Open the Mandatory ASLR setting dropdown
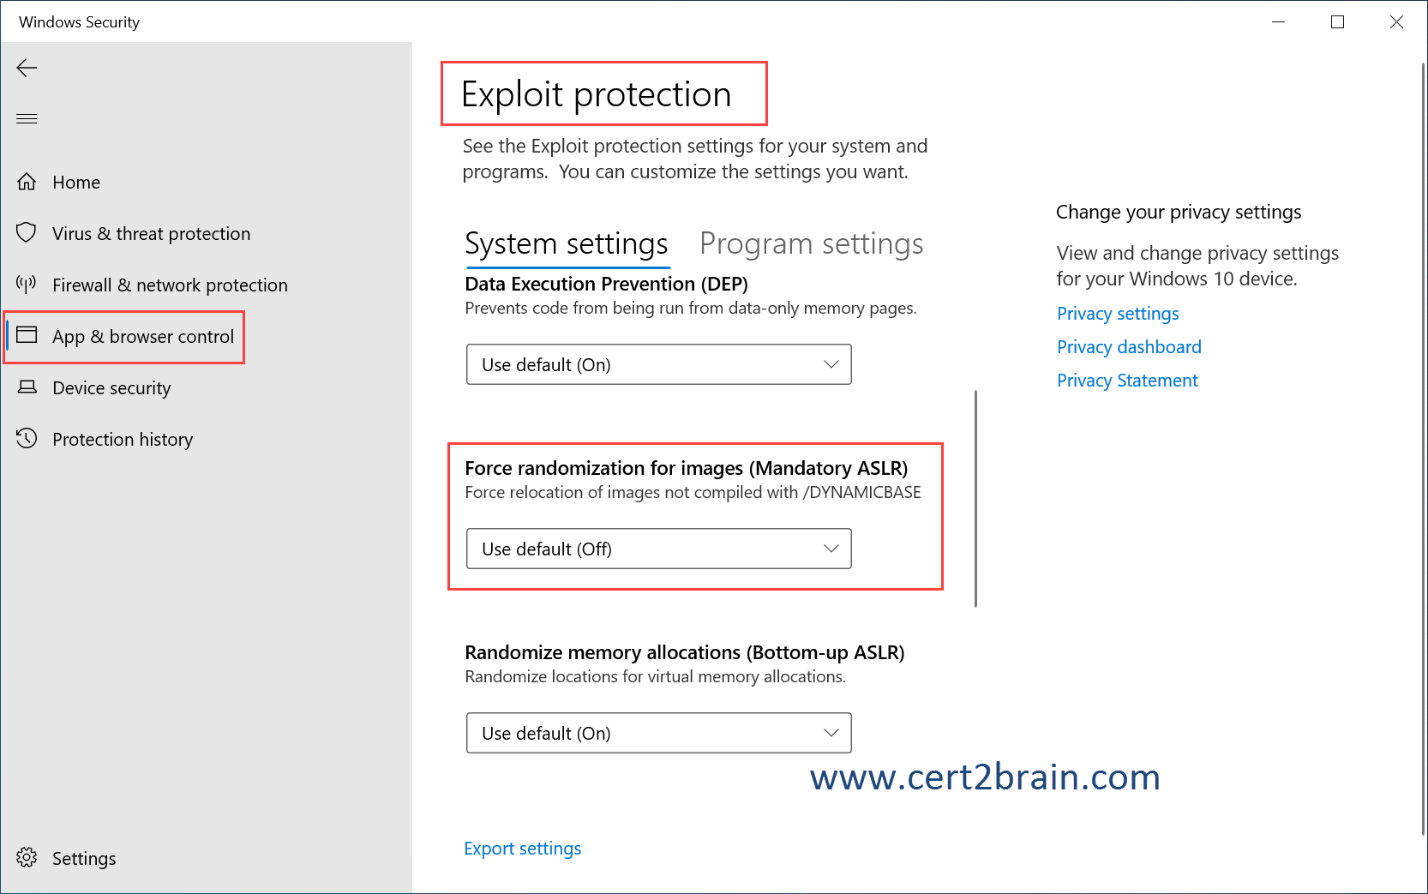The height and width of the screenshot is (894, 1428). [658, 549]
